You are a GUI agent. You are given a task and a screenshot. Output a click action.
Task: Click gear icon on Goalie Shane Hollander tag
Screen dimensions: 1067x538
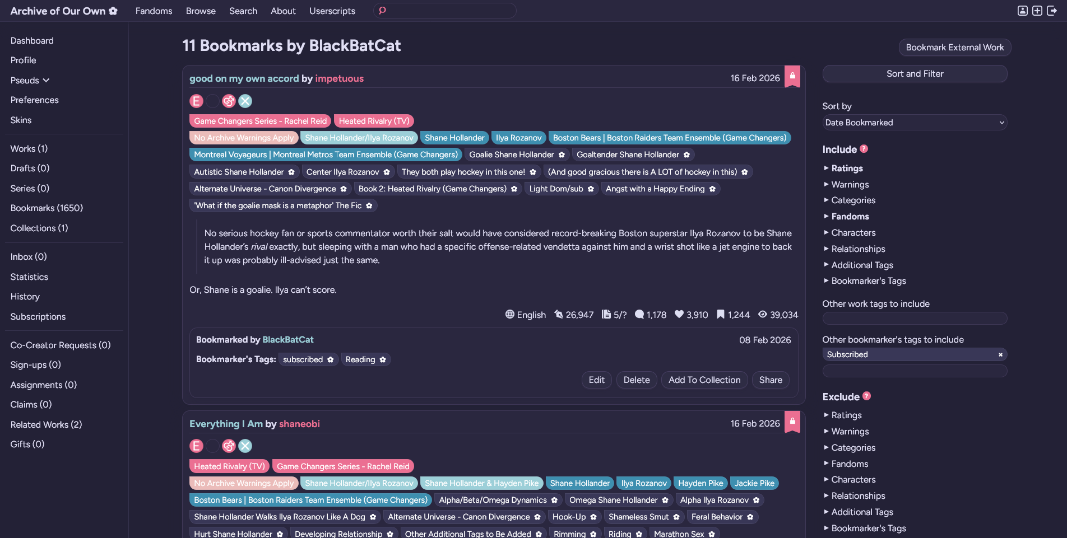[562, 155]
